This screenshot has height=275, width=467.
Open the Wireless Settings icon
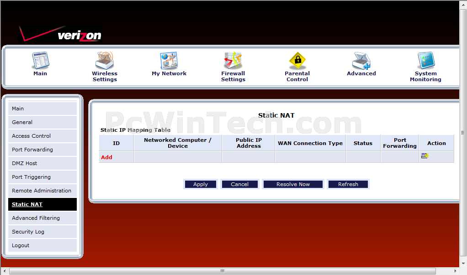click(105, 60)
